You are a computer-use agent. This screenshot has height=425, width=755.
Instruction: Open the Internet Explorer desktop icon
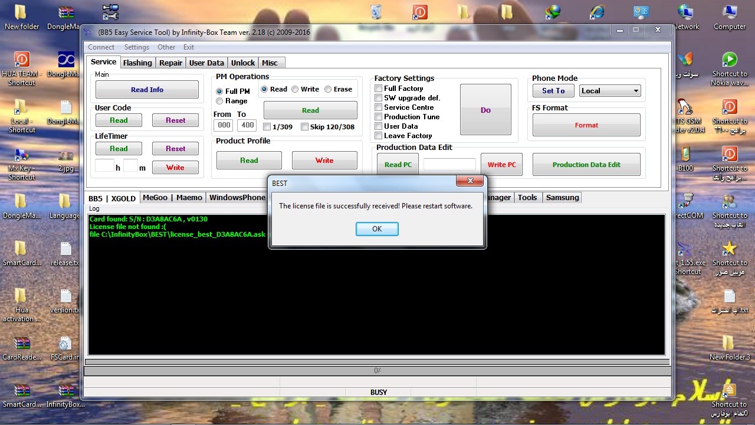[x=597, y=12]
